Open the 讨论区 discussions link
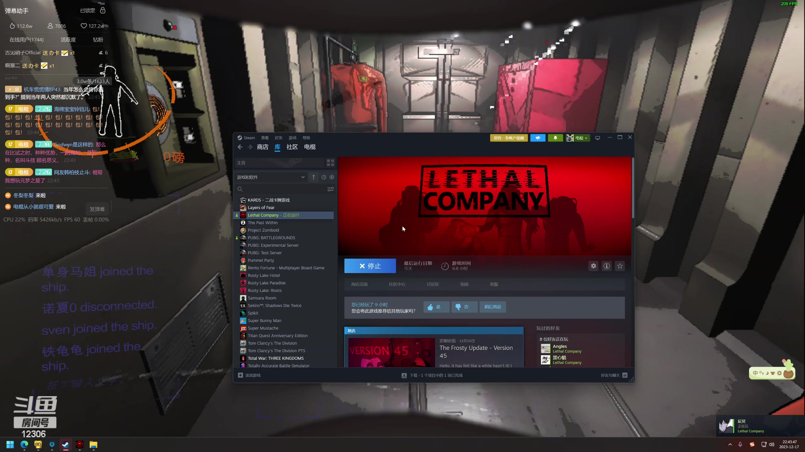 pos(433,284)
